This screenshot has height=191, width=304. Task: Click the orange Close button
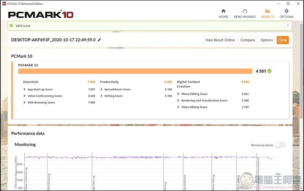pyautogui.click(x=282, y=40)
